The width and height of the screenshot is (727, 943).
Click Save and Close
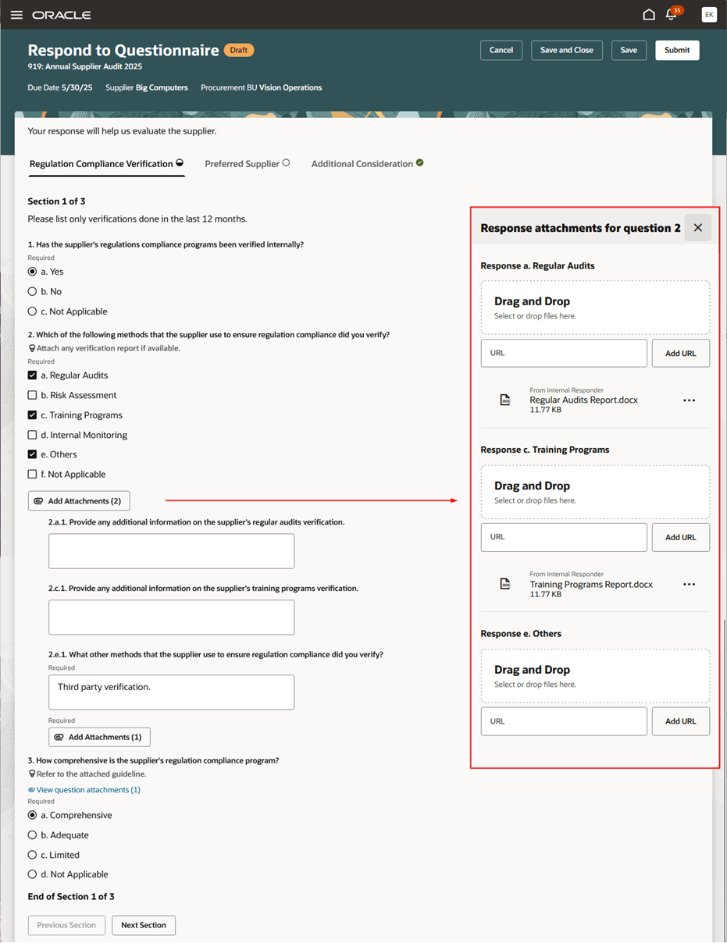tap(567, 50)
